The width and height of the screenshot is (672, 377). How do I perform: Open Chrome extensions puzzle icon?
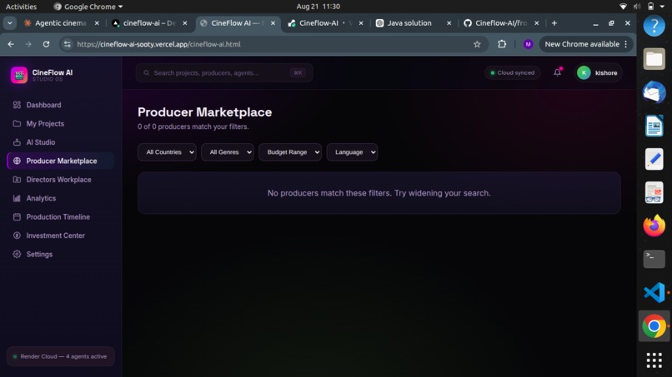(502, 44)
